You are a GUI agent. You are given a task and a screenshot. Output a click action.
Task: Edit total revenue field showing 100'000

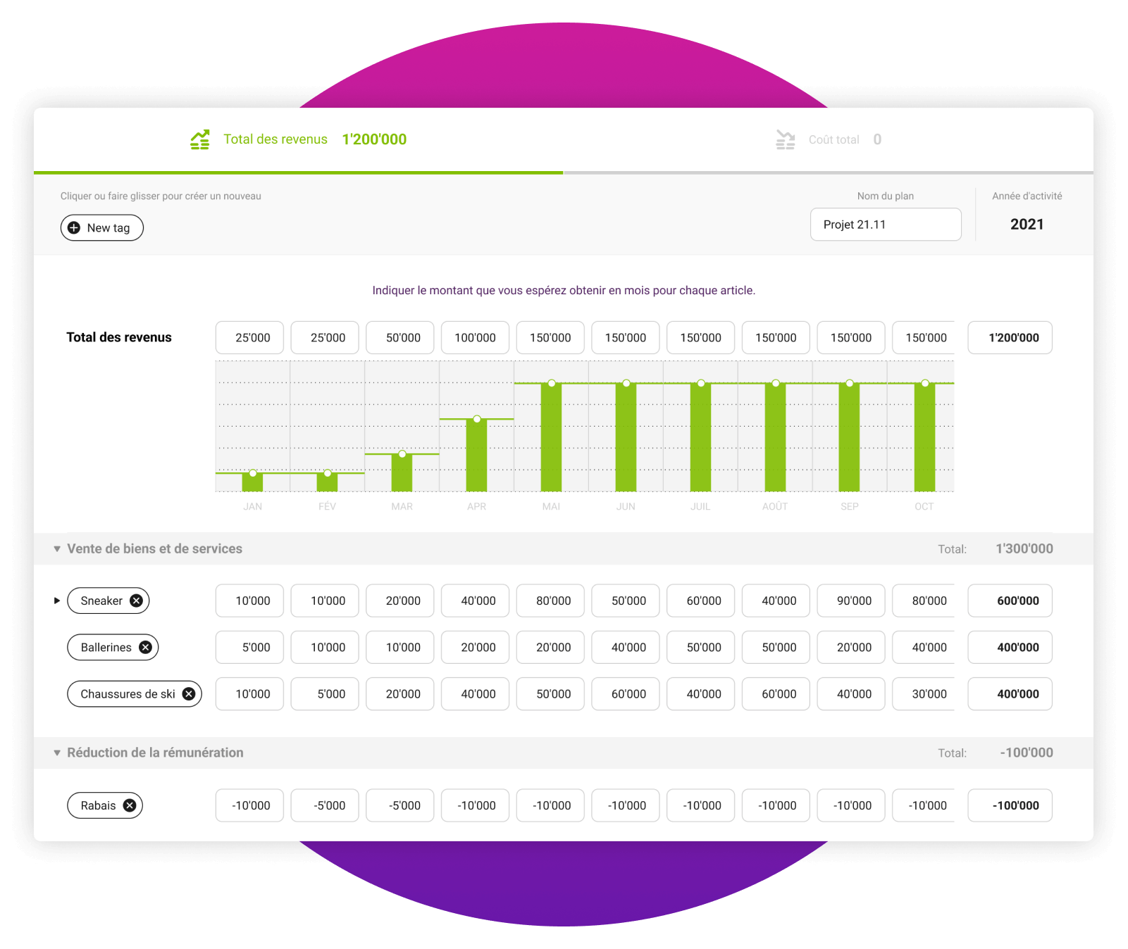[x=476, y=338]
